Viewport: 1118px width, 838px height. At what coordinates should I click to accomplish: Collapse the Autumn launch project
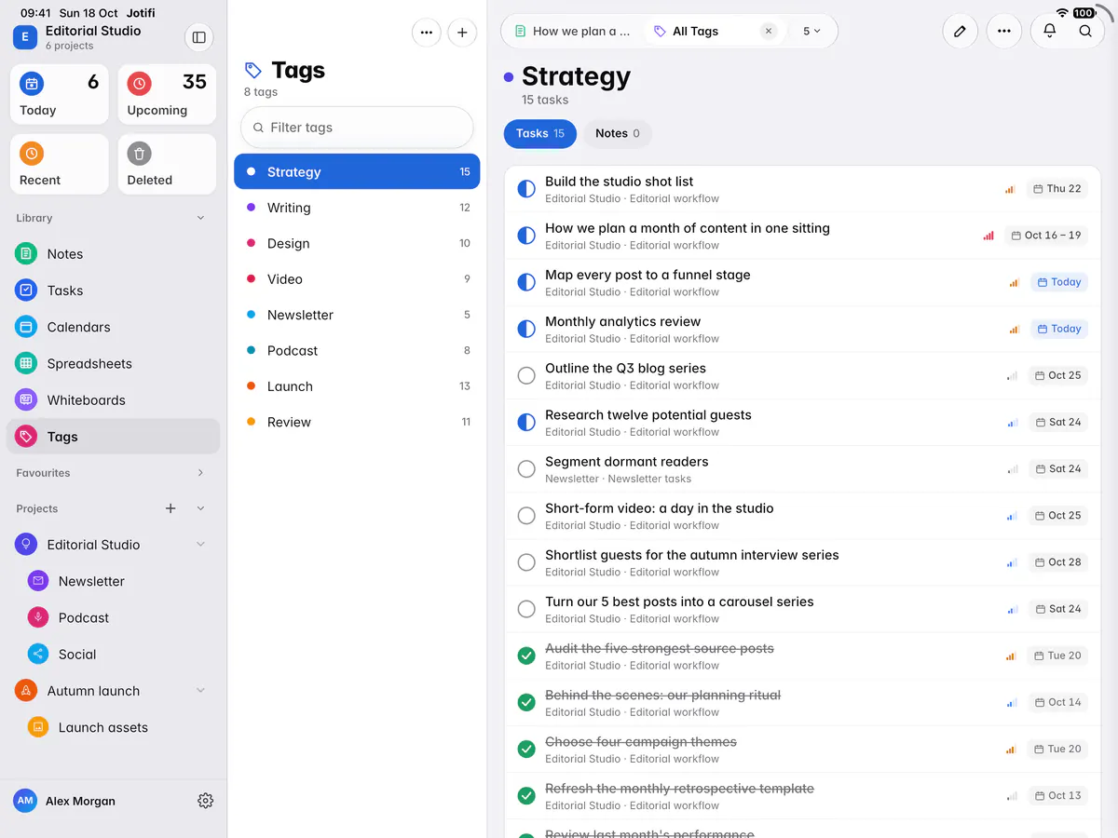pyautogui.click(x=200, y=691)
